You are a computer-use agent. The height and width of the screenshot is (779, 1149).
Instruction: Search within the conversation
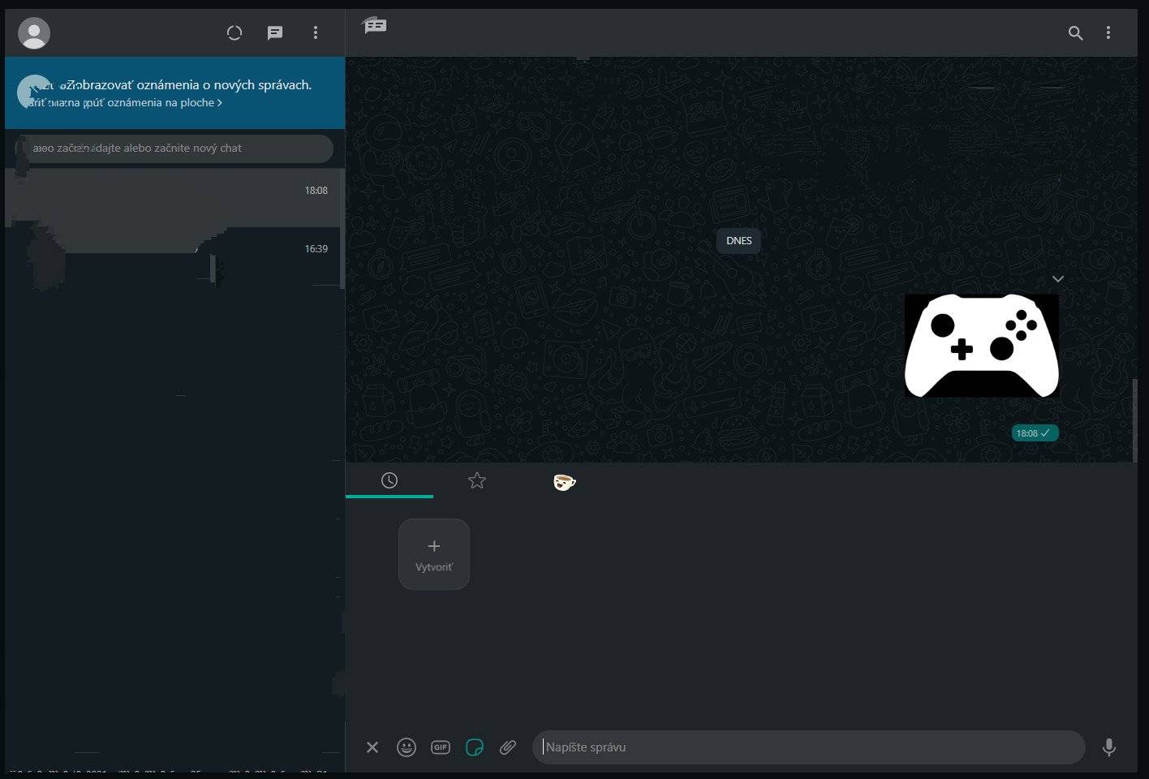click(1075, 32)
